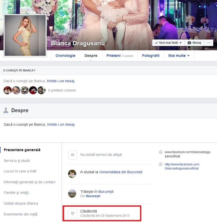Click the Bianca Dragusanu name on cover

pyautogui.click(x=78, y=43)
